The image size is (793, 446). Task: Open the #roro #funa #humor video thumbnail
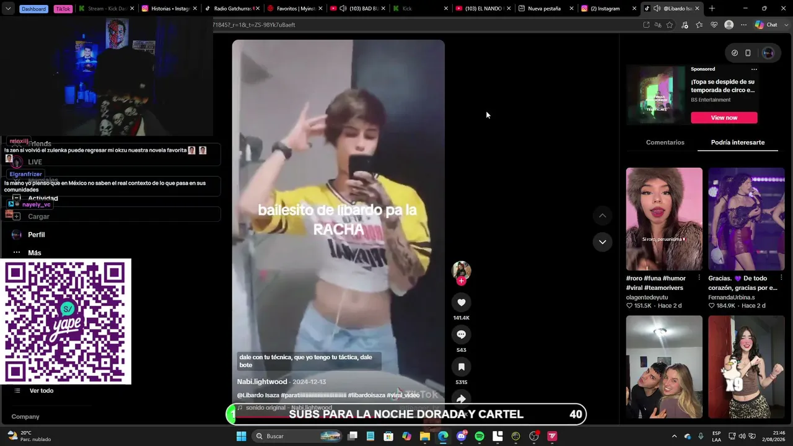click(x=664, y=219)
